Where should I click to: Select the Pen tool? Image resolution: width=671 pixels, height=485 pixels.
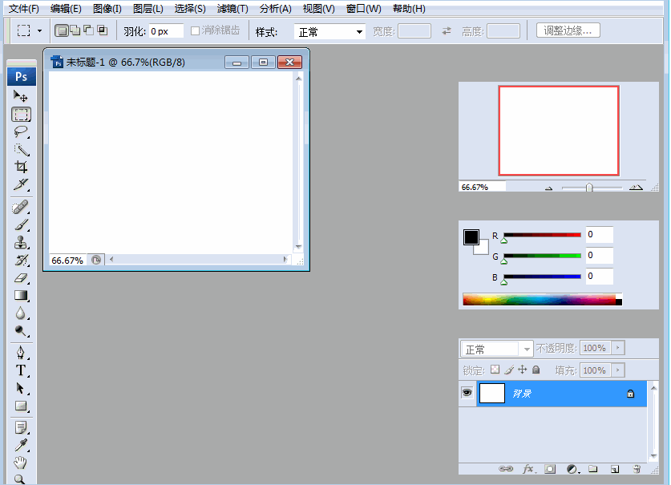pyautogui.click(x=21, y=353)
